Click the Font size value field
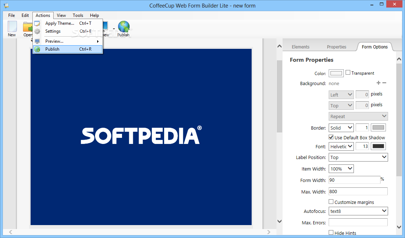The image size is (405, 238). pos(362,146)
